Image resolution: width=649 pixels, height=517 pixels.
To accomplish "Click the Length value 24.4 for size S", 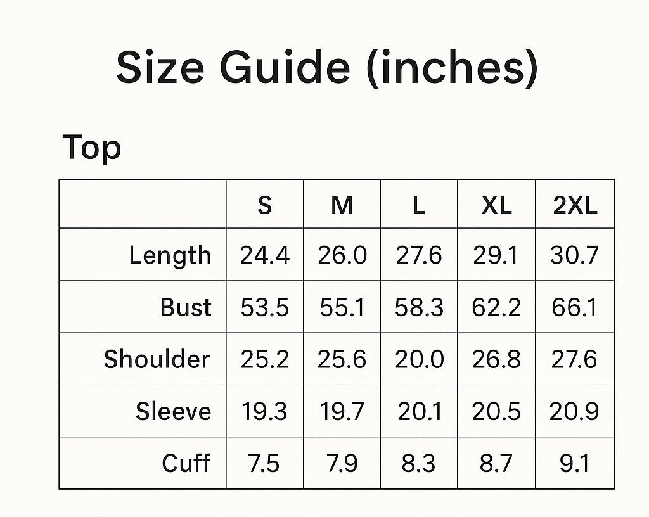I will tap(265, 255).
